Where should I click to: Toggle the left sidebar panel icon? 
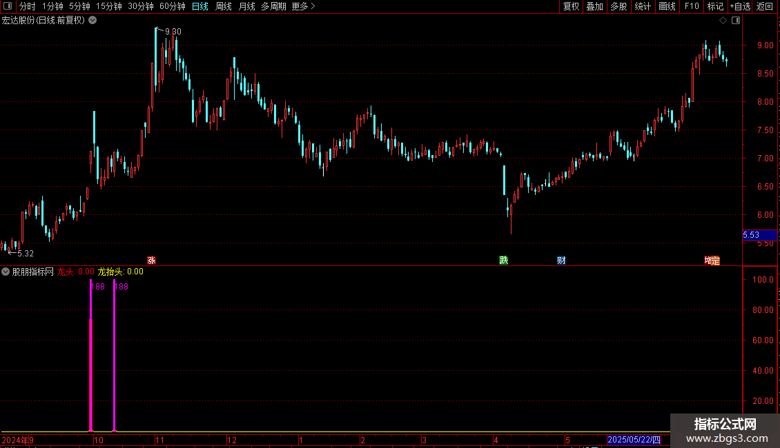click(8, 6)
